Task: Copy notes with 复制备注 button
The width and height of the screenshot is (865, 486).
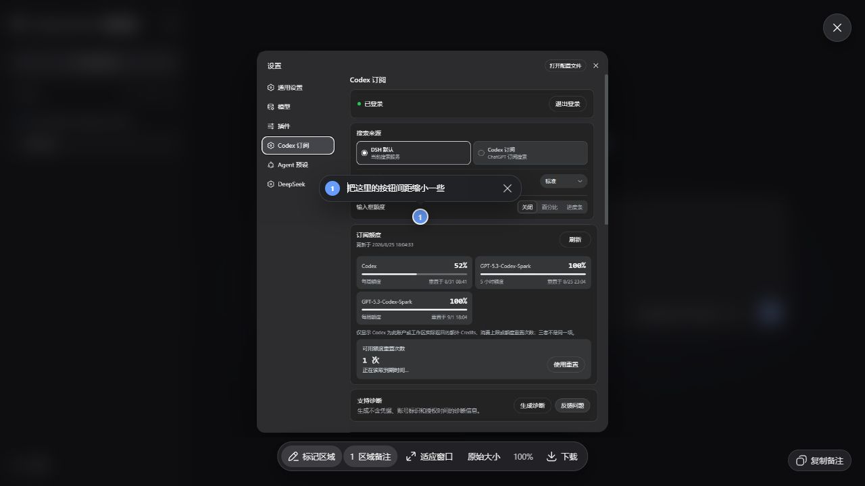Action: 819,460
